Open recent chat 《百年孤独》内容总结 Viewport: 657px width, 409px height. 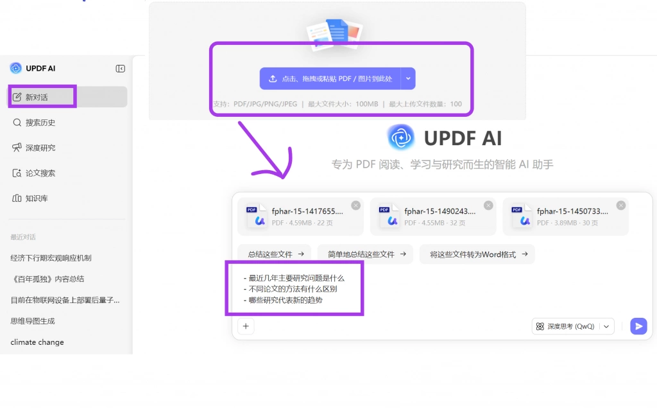(x=47, y=279)
